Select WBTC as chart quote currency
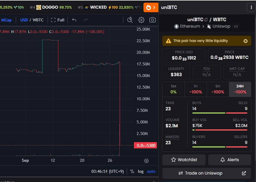256x182 pixels. tap(38, 20)
